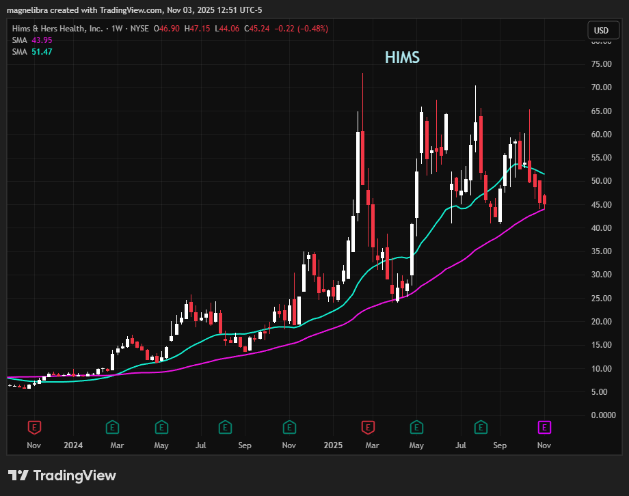Click the Mar label right after 2025

372,445
